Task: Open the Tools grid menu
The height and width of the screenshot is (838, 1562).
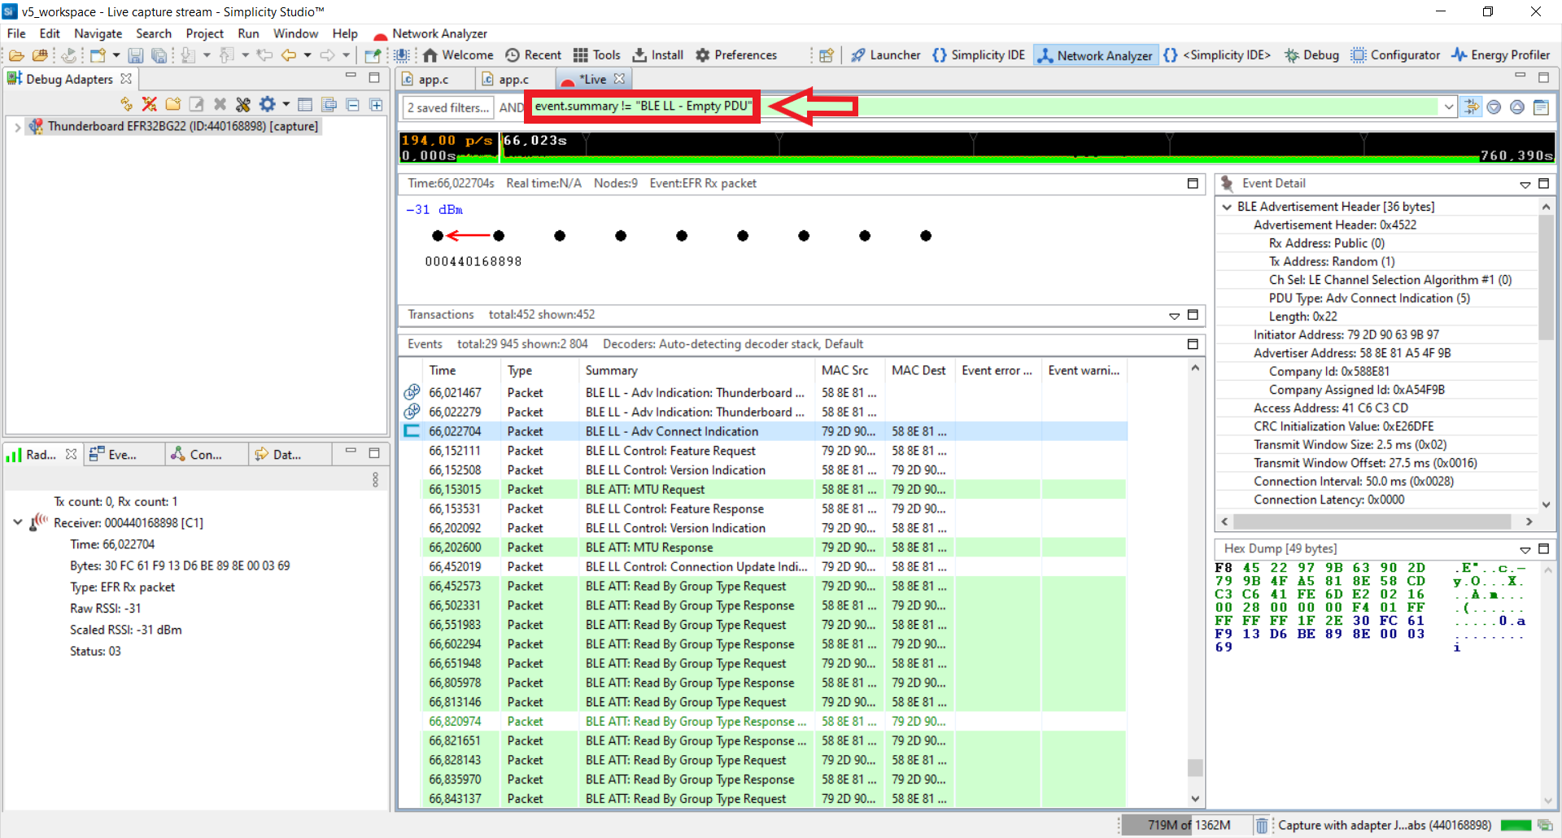Action: click(x=597, y=55)
